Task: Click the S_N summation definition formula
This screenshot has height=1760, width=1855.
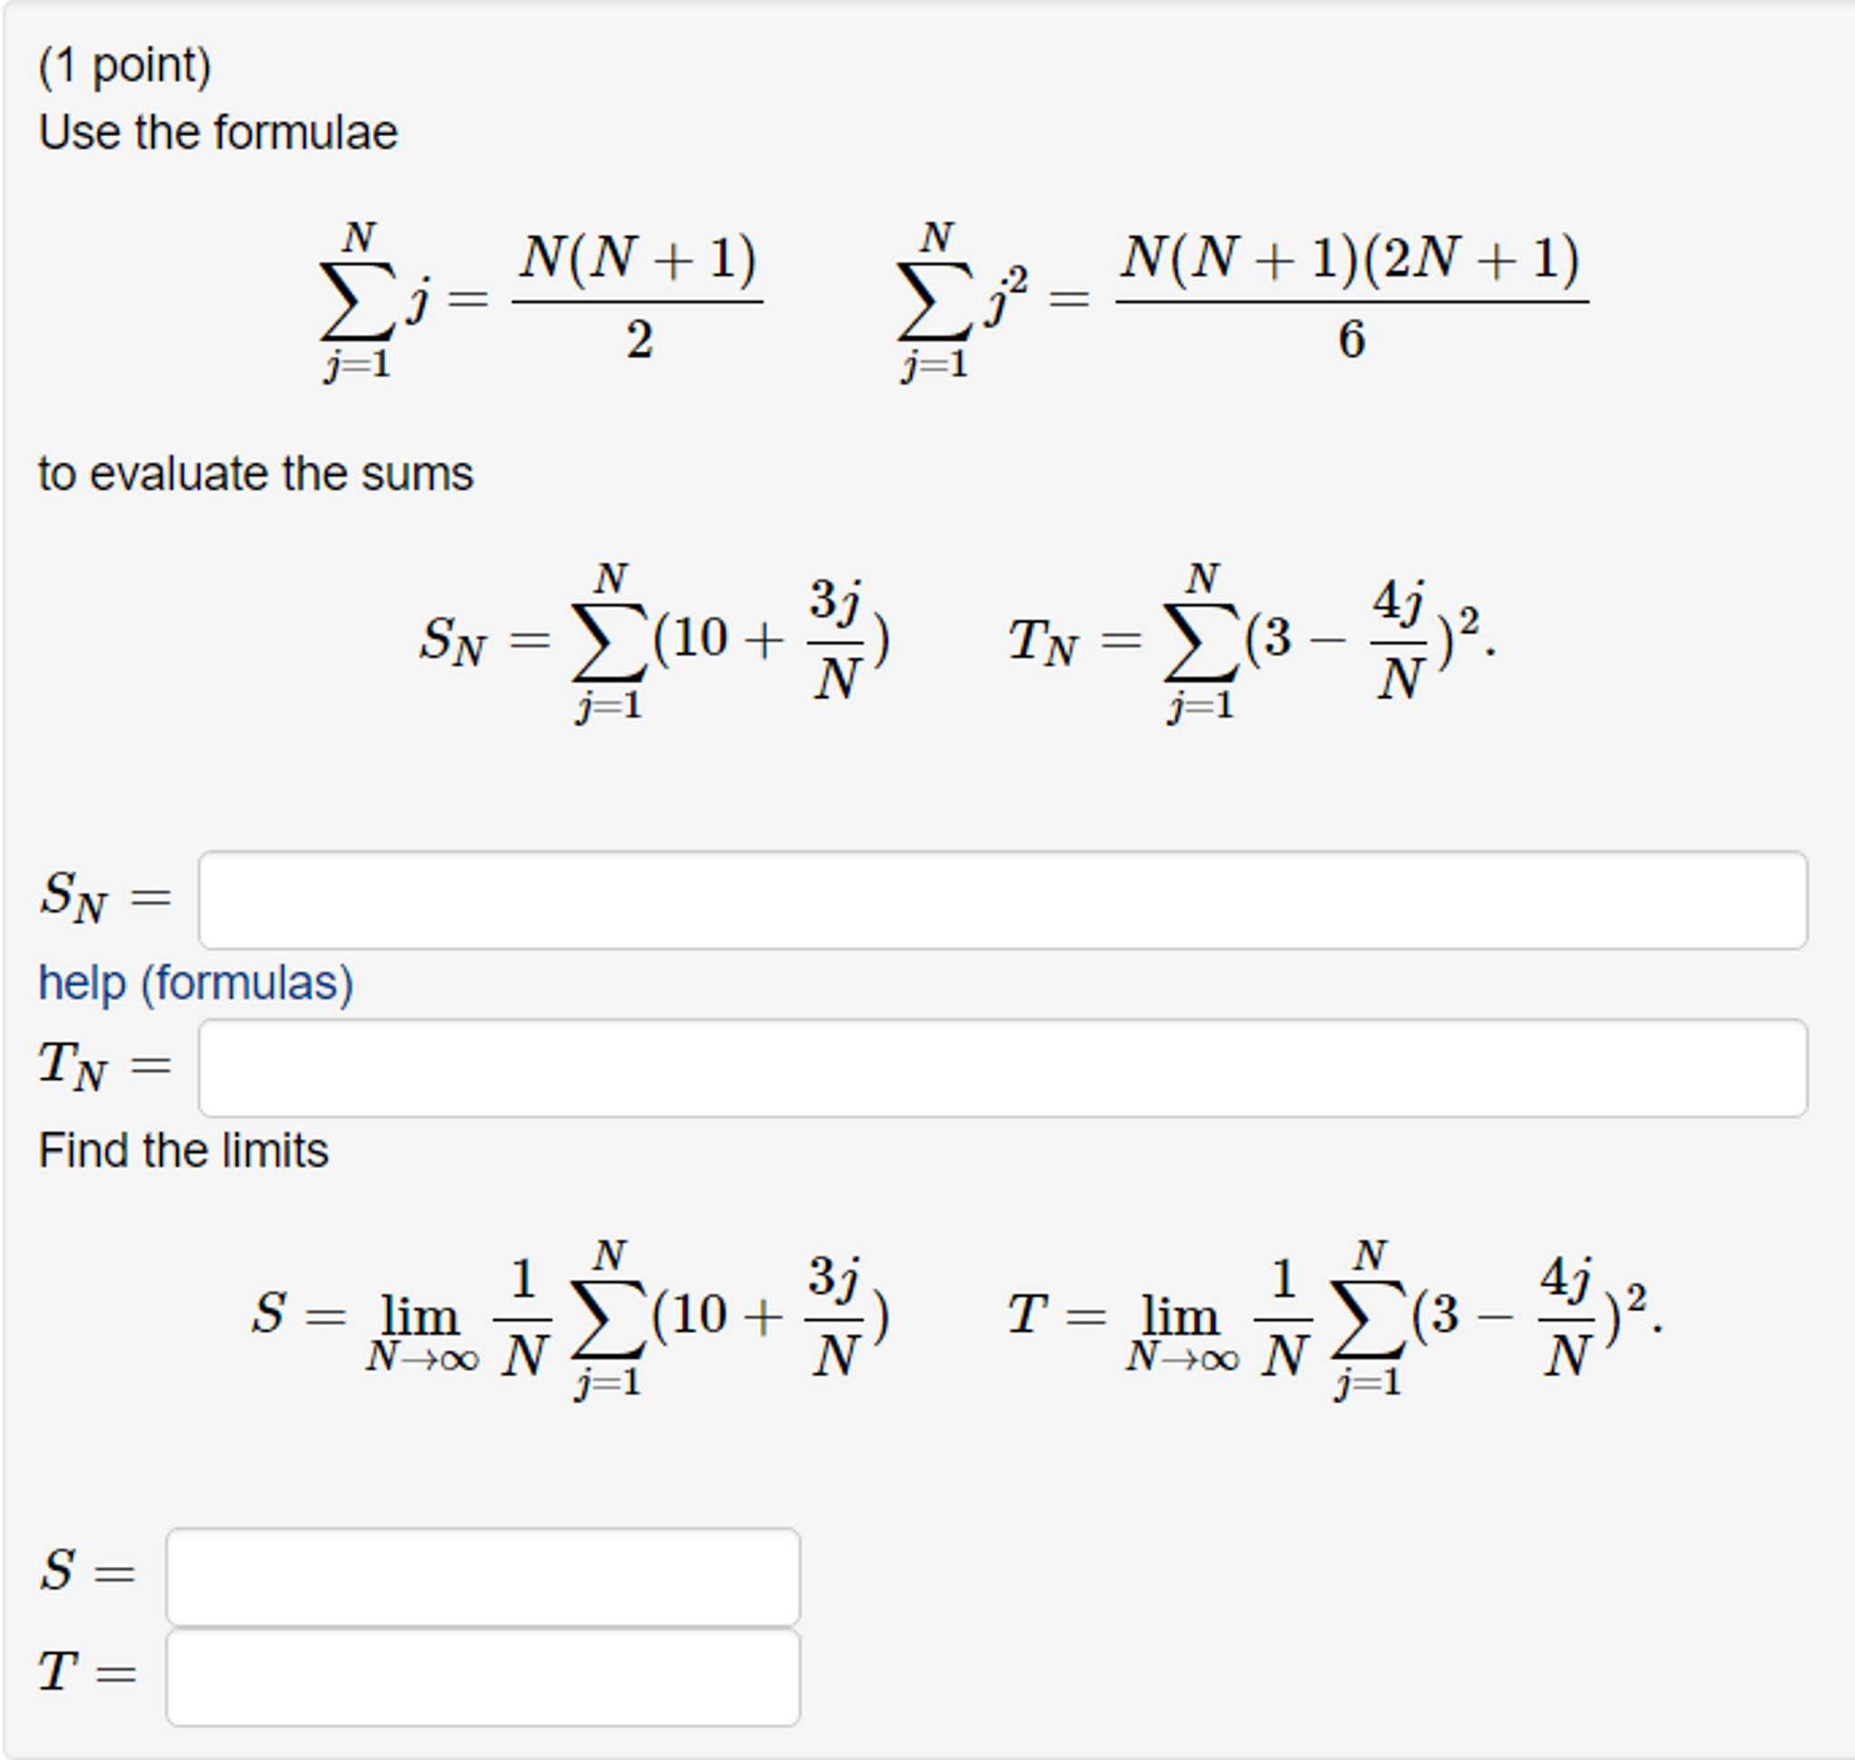Action: (x=654, y=642)
